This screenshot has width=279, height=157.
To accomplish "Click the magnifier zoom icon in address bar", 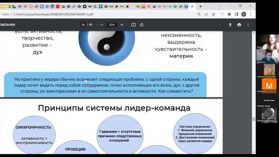I will [x=199, y=14].
